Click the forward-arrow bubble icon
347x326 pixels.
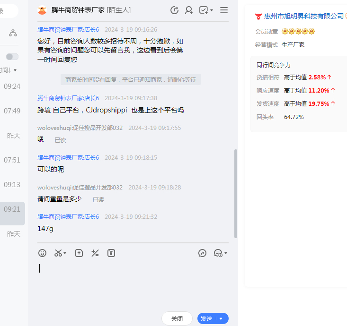[x=202, y=253]
